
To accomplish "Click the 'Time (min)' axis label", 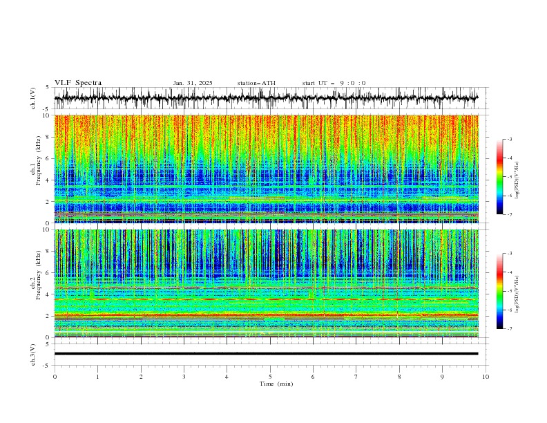I will click(276, 384).
